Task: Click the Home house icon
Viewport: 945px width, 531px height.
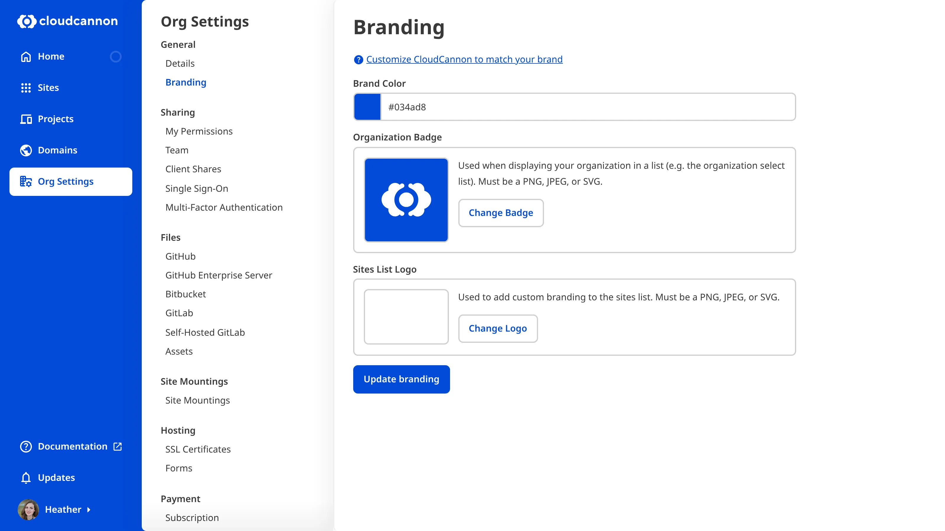Action: click(26, 57)
